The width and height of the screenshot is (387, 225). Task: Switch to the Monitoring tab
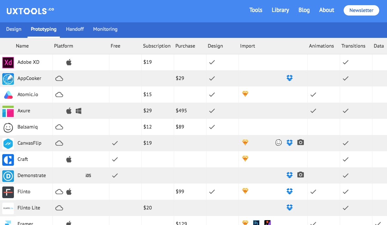[105, 29]
